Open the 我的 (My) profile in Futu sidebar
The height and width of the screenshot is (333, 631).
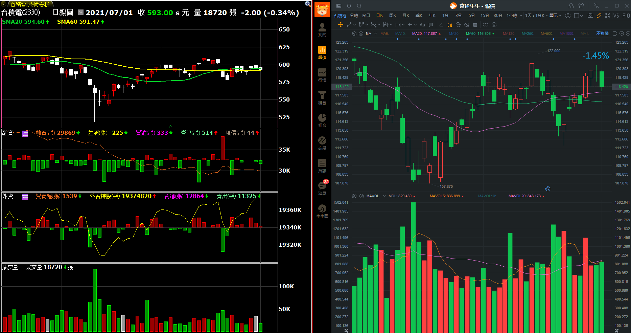[322, 30]
